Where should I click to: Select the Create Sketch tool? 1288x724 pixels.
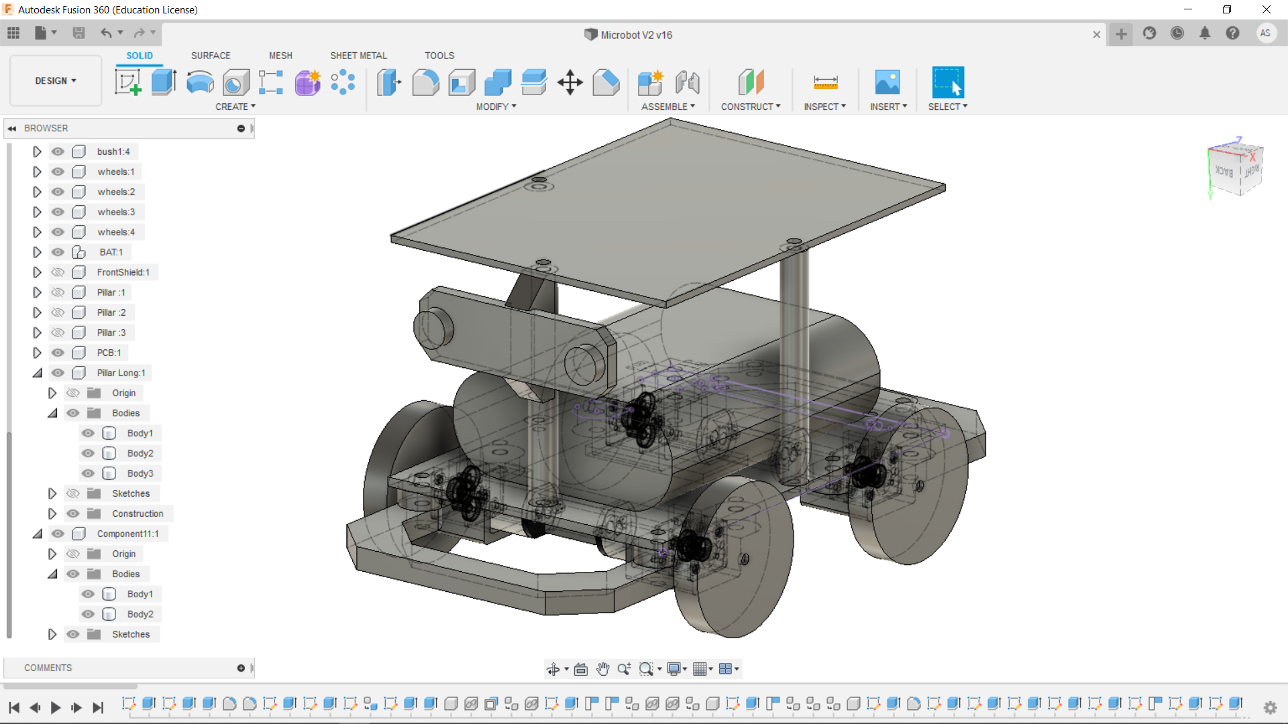click(127, 80)
